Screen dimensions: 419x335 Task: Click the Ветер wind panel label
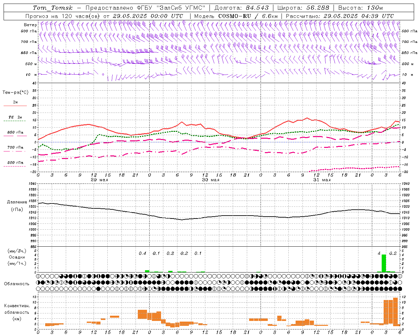[x=30, y=25]
